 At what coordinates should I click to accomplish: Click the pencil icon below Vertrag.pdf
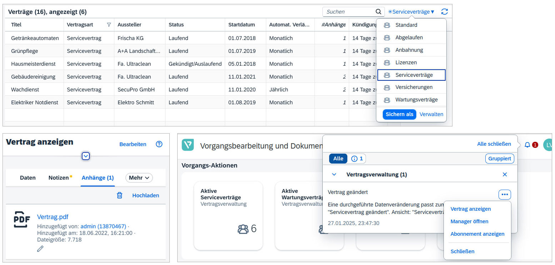pyautogui.click(x=40, y=249)
